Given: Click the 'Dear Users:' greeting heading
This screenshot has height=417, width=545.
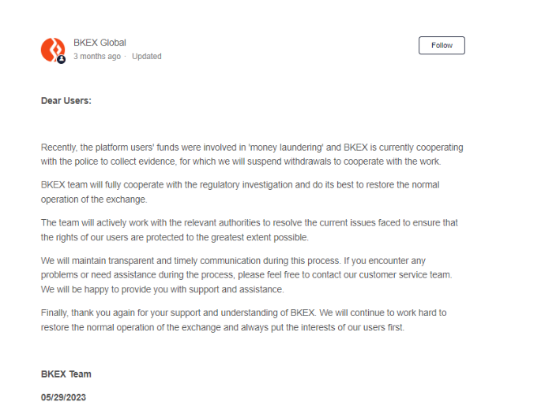Looking at the screenshot, I should 66,100.
